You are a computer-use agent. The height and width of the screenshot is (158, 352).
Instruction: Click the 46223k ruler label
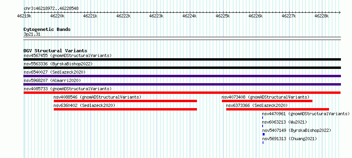click(157, 16)
